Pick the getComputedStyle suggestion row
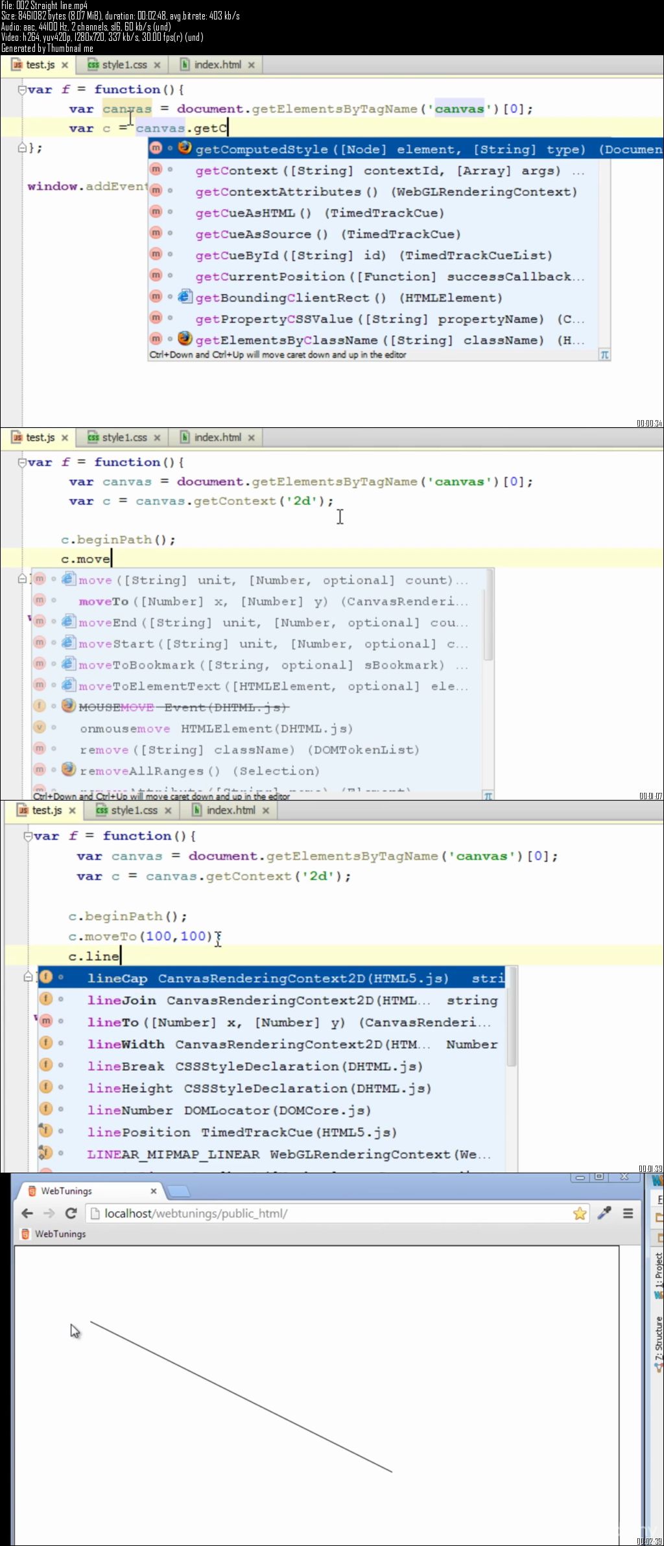The image size is (664, 1546). pos(406,149)
